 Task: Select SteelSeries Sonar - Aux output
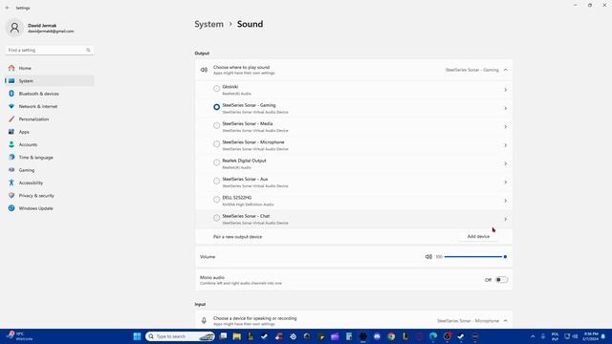(217, 181)
